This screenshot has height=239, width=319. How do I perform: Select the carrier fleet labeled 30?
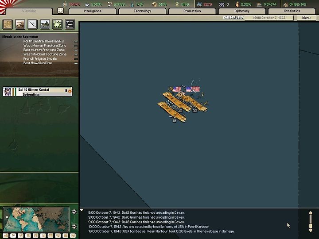[177, 102]
